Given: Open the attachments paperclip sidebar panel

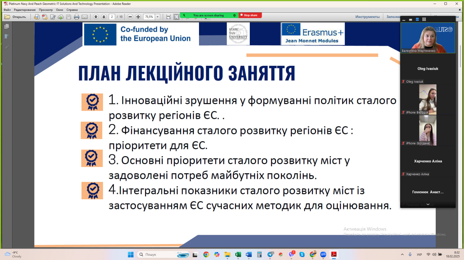Looking at the screenshot, I should [x=6, y=47].
